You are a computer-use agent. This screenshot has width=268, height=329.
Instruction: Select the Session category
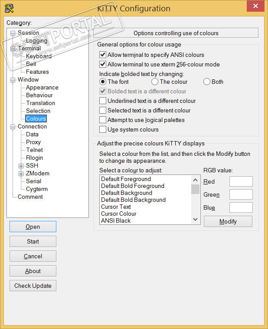(x=28, y=33)
